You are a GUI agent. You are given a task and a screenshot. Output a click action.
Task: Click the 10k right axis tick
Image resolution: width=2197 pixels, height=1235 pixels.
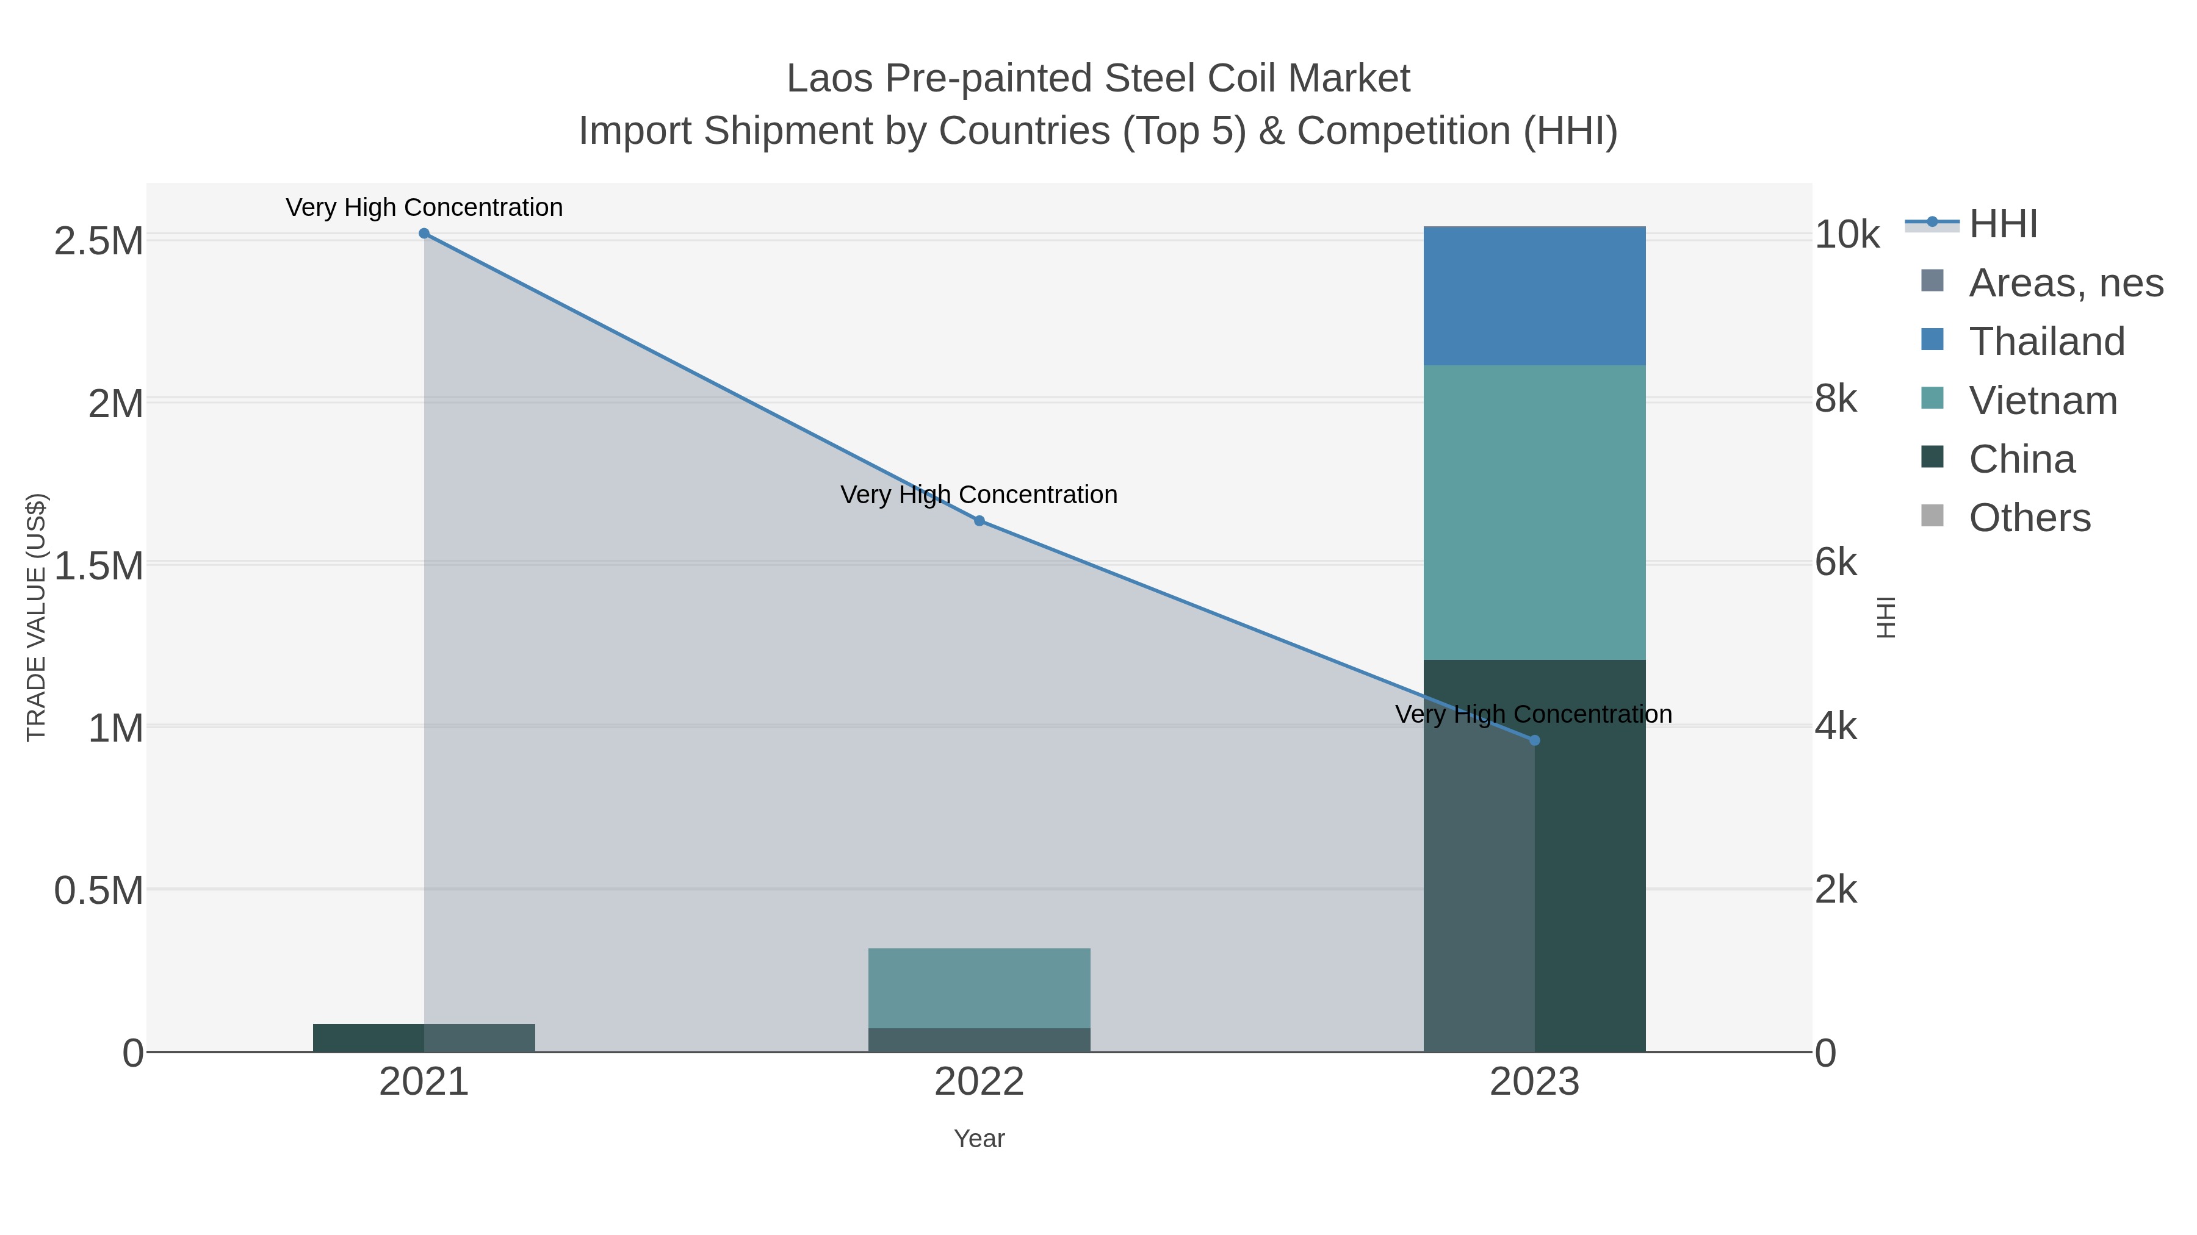(1847, 235)
